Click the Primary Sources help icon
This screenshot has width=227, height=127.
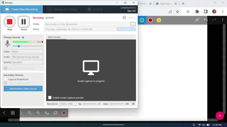pyautogui.click(x=23, y=37)
